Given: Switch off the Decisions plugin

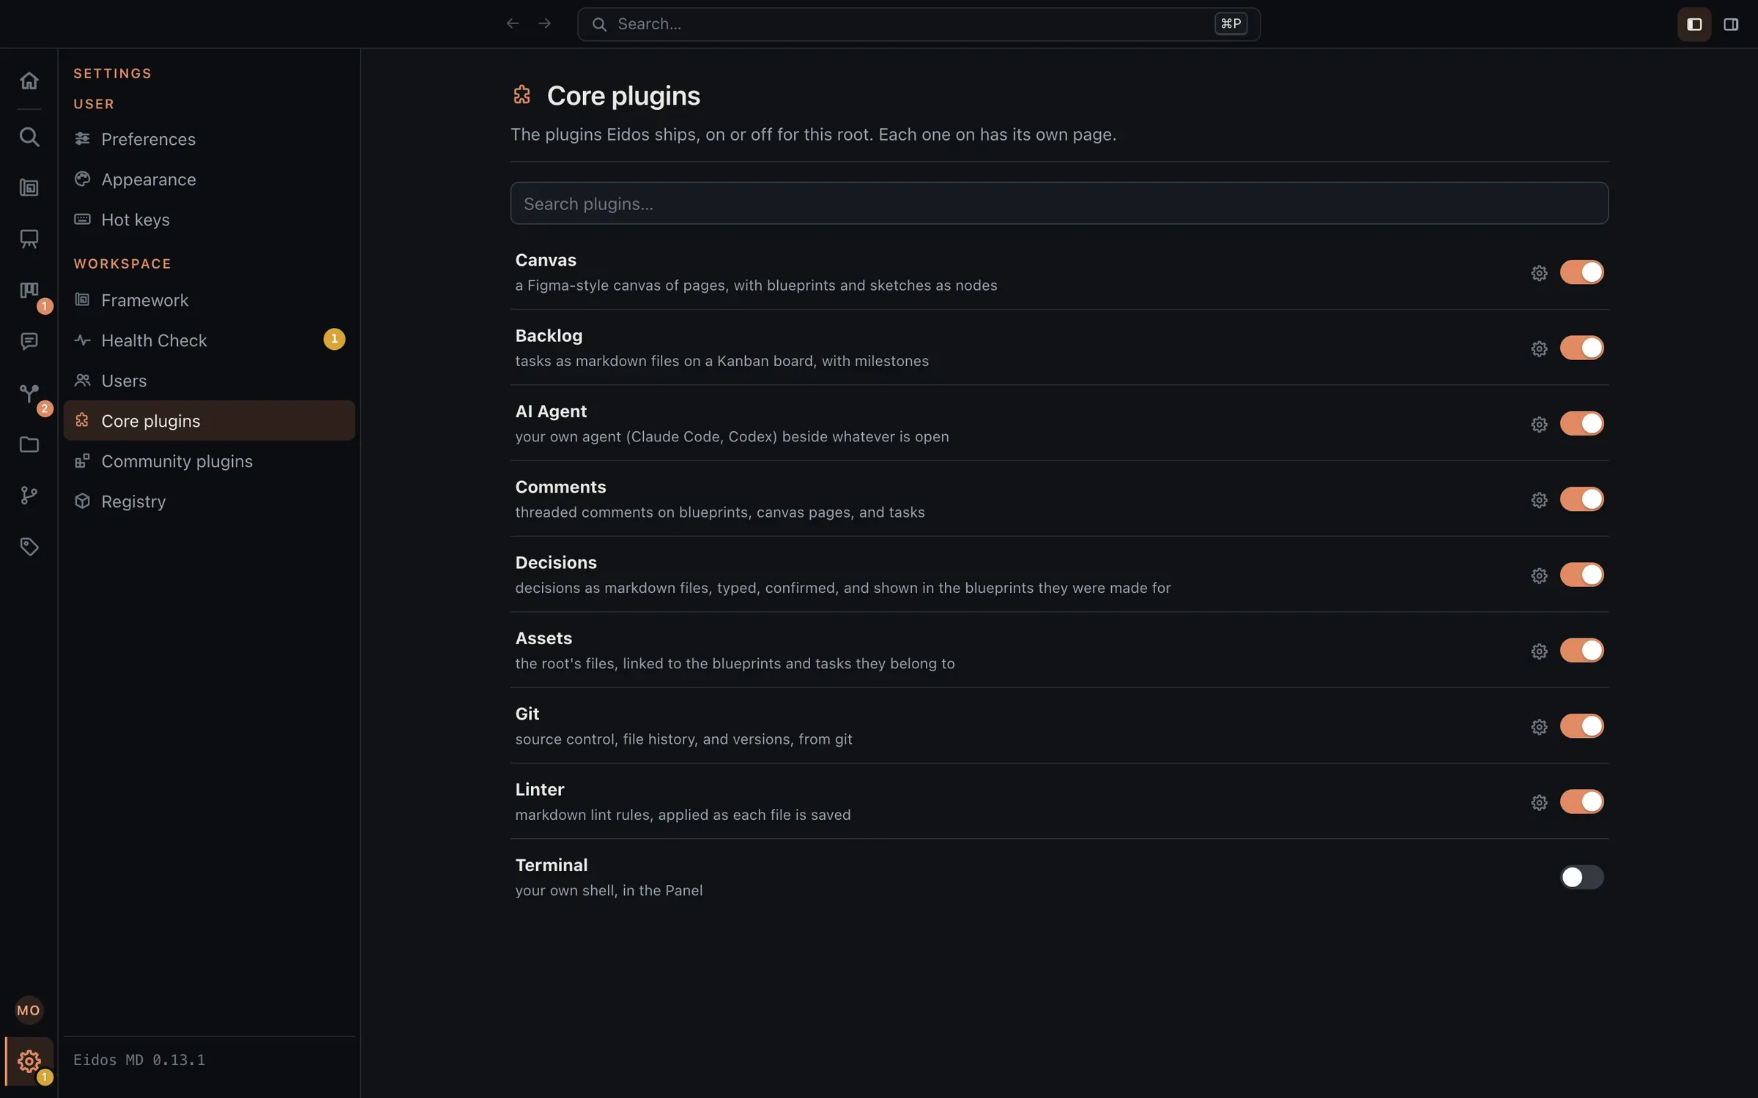Looking at the screenshot, I should pyautogui.click(x=1581, y=575).
